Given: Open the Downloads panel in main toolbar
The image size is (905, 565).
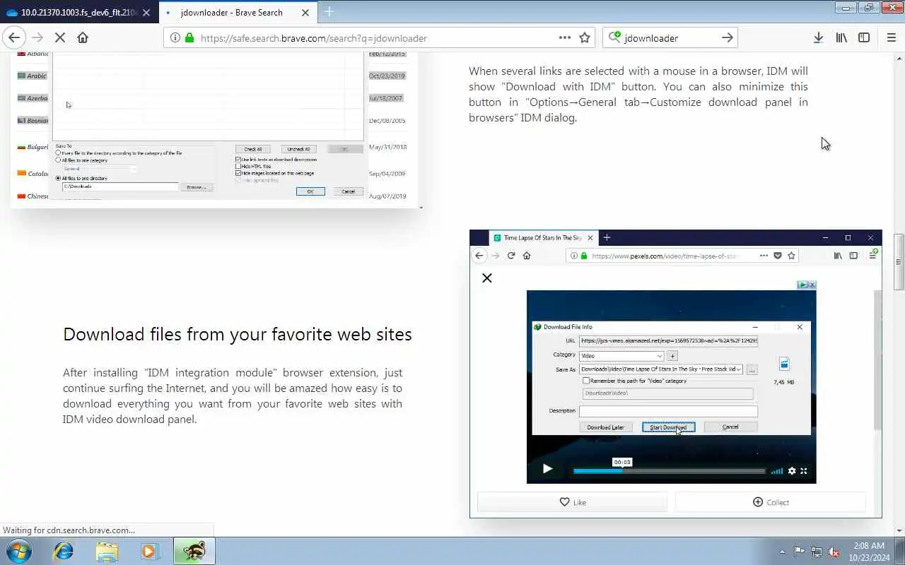Looking at the screenshot, I should pos(818,38).
